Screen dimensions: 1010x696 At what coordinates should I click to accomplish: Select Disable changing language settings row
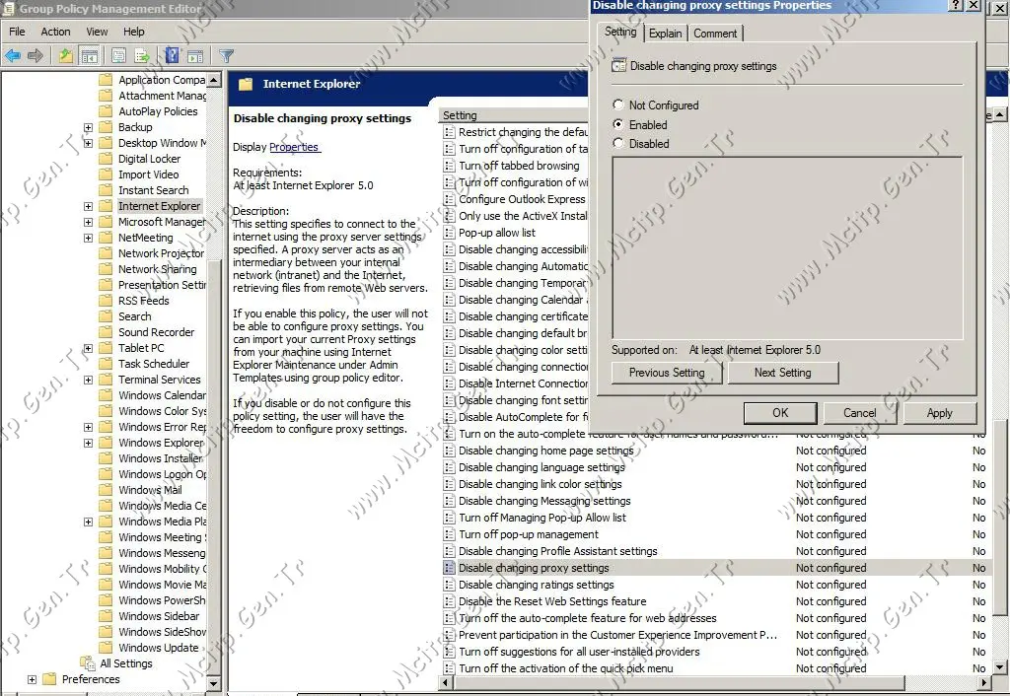click(x=541, y=467)
